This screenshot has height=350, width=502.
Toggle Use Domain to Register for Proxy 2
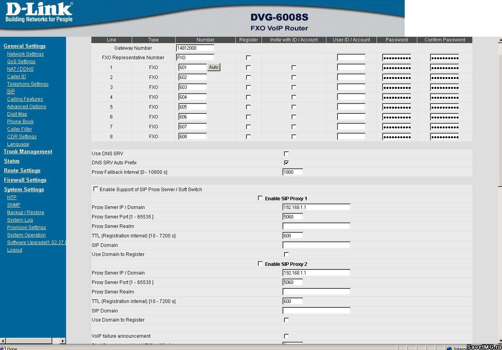coord(286,320)
